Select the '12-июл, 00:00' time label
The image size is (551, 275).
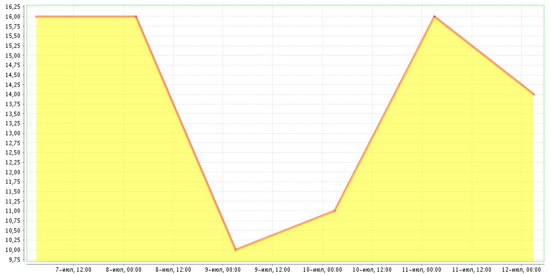click(x=522, y=269)
